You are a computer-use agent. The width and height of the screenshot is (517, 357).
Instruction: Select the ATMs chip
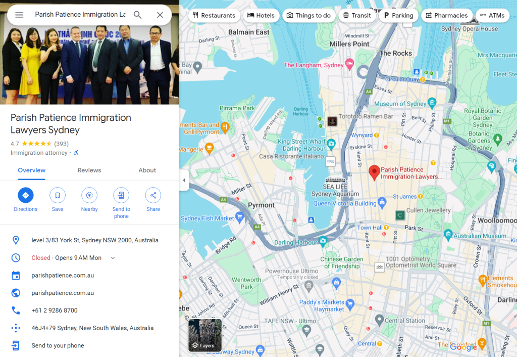click(493, 16)
